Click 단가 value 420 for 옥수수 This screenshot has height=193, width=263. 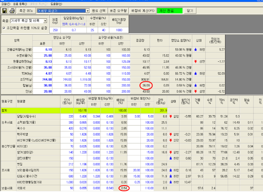(67, 128)
